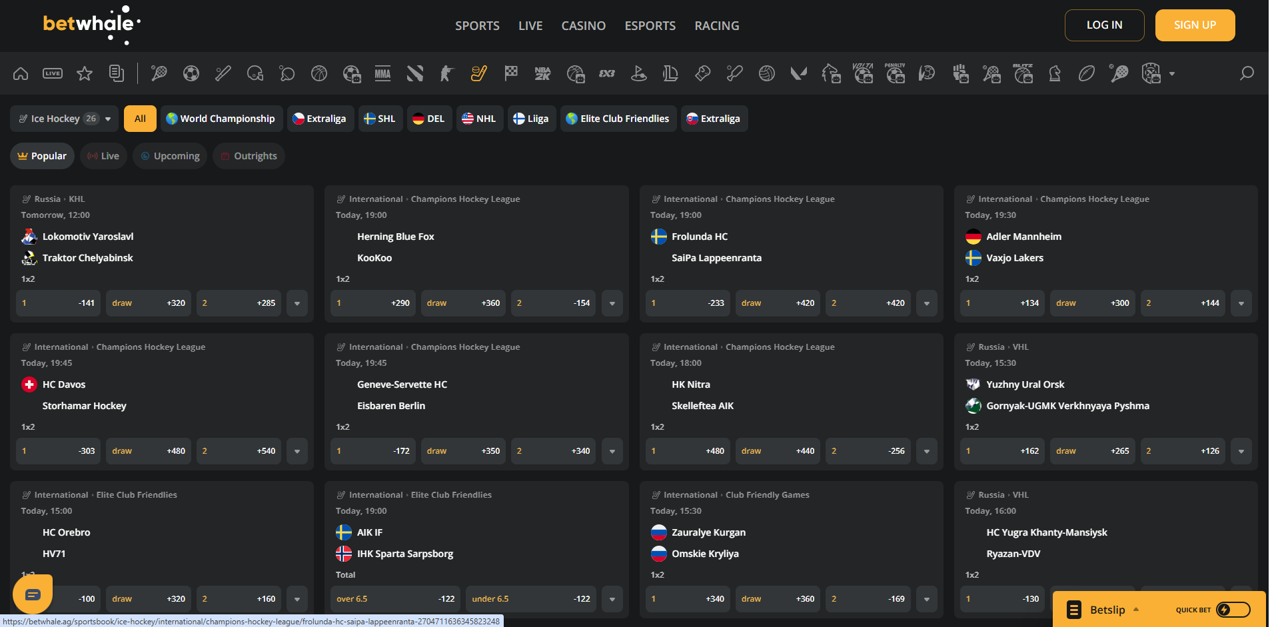The height and width of the screenshot is (627, 1270).
Task: Switch to the Upcoming tab
Action: pyautogui.click(x=171, y=156)
